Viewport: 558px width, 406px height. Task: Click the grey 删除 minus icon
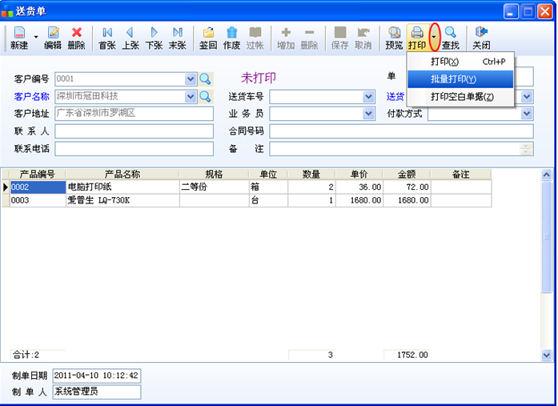pos(309,38)
